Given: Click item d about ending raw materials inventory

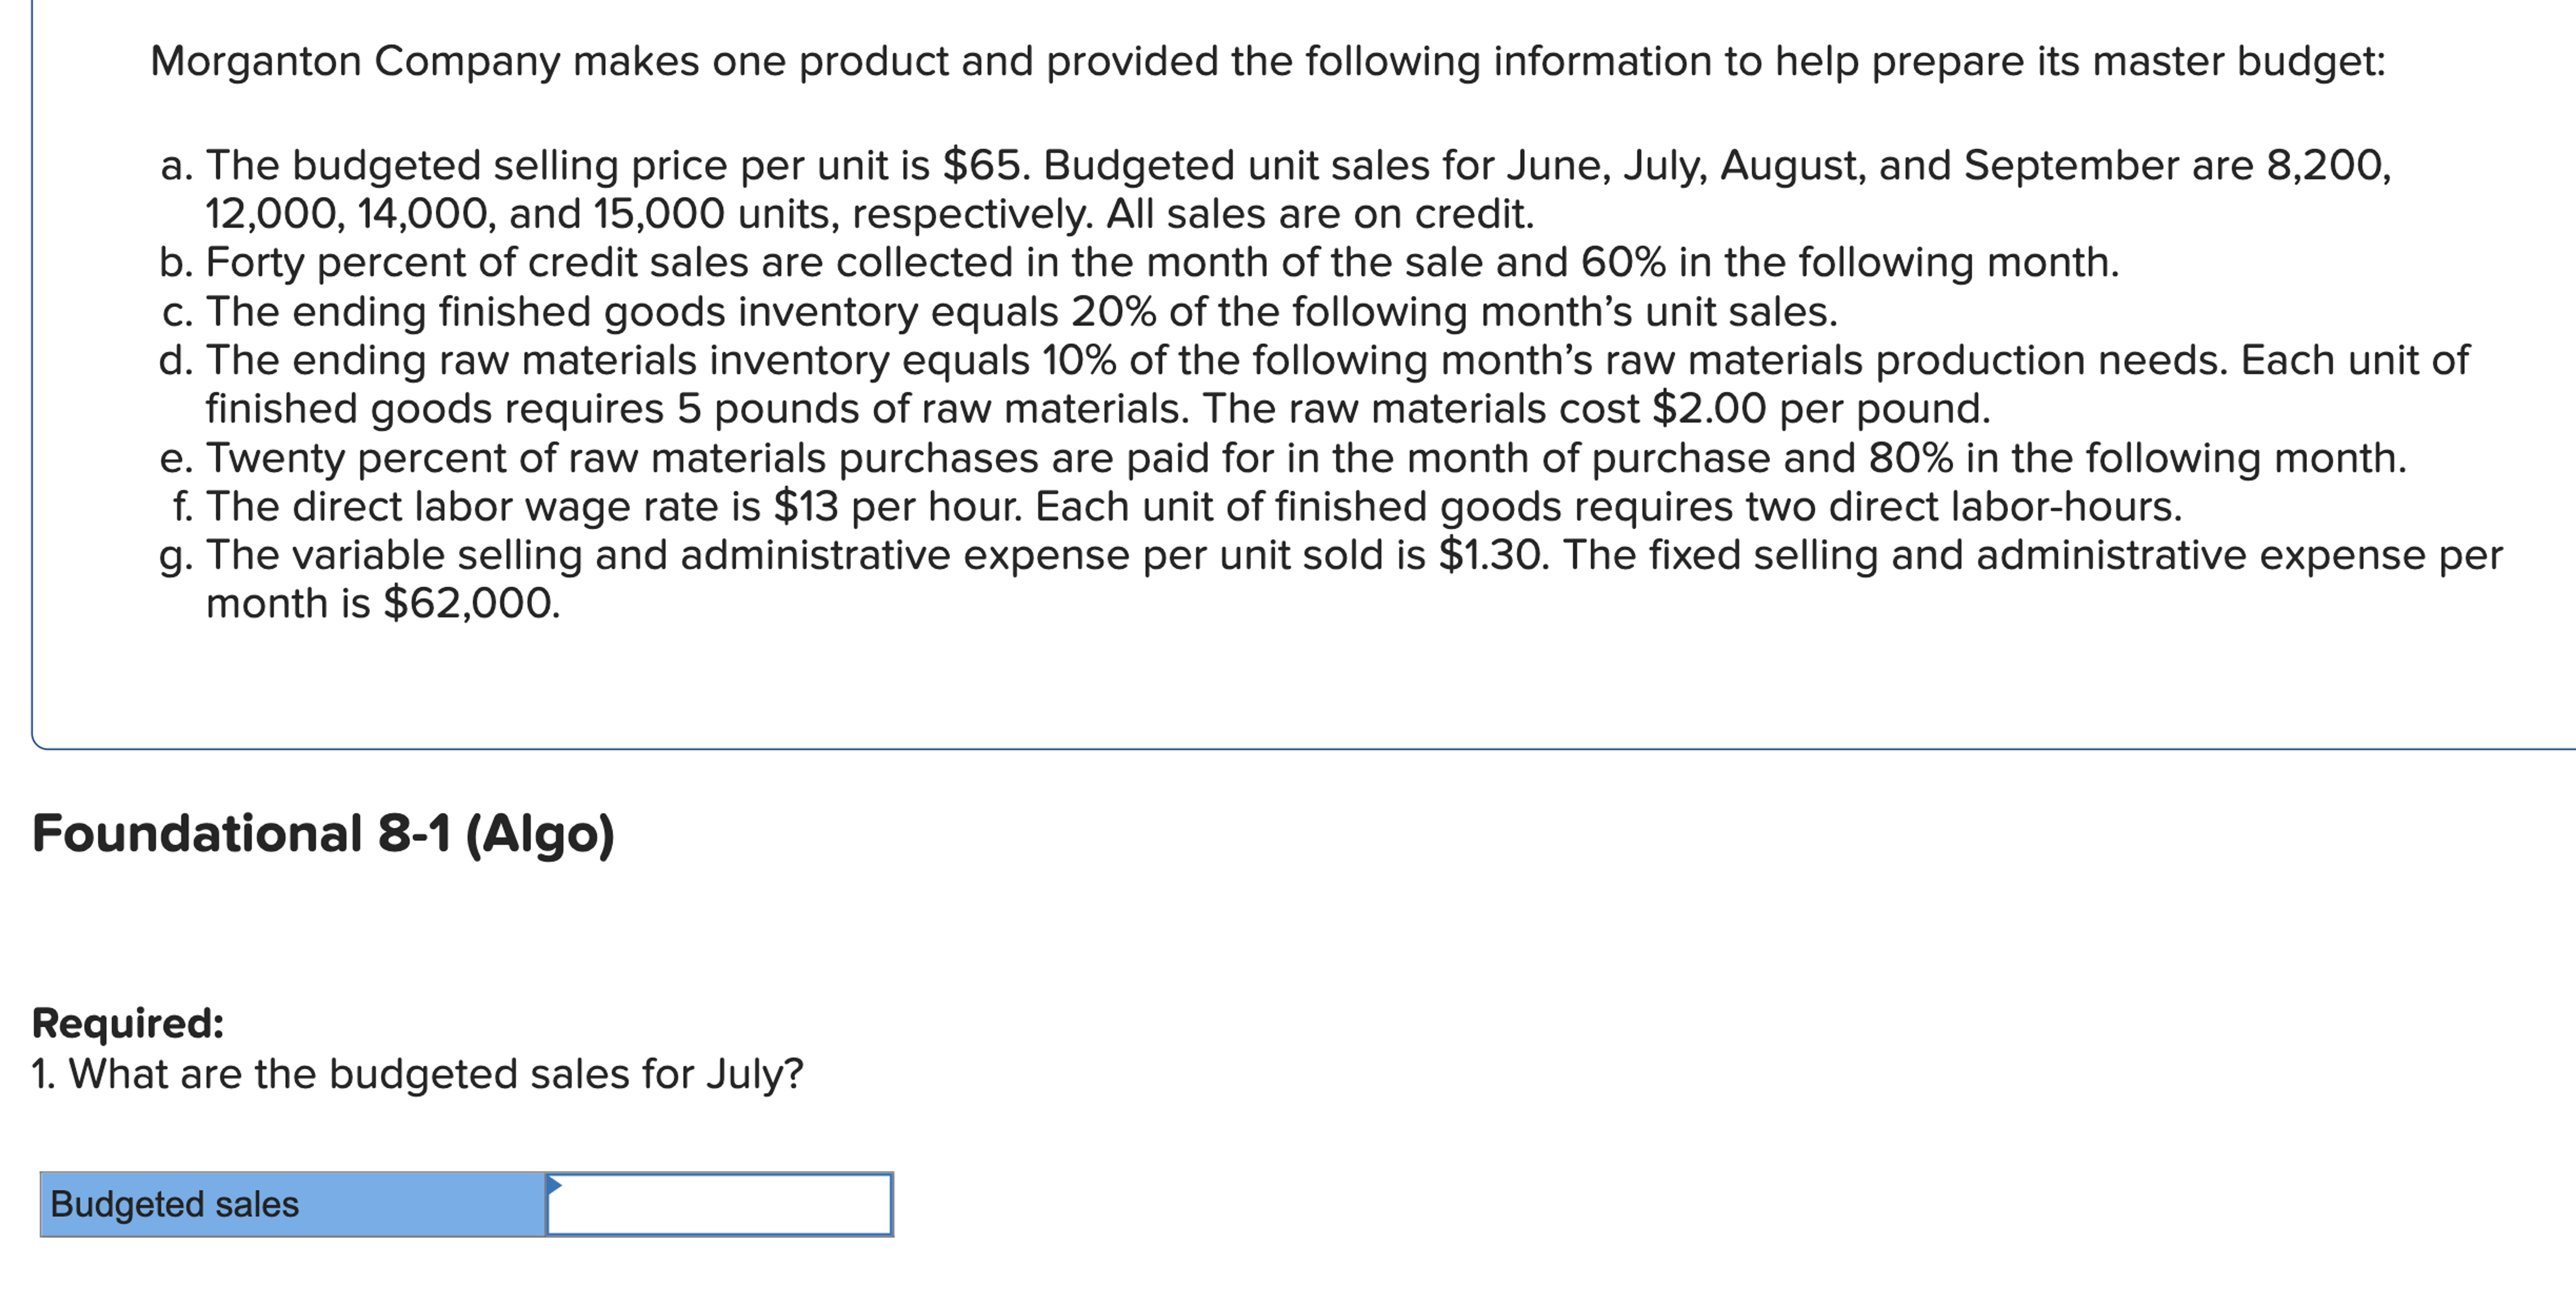Looking at the screenshot, I should (x=1313, y=361).
